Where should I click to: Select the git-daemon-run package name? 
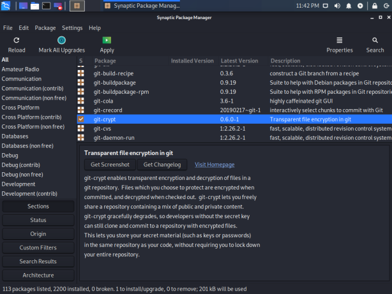coord(114,138)
